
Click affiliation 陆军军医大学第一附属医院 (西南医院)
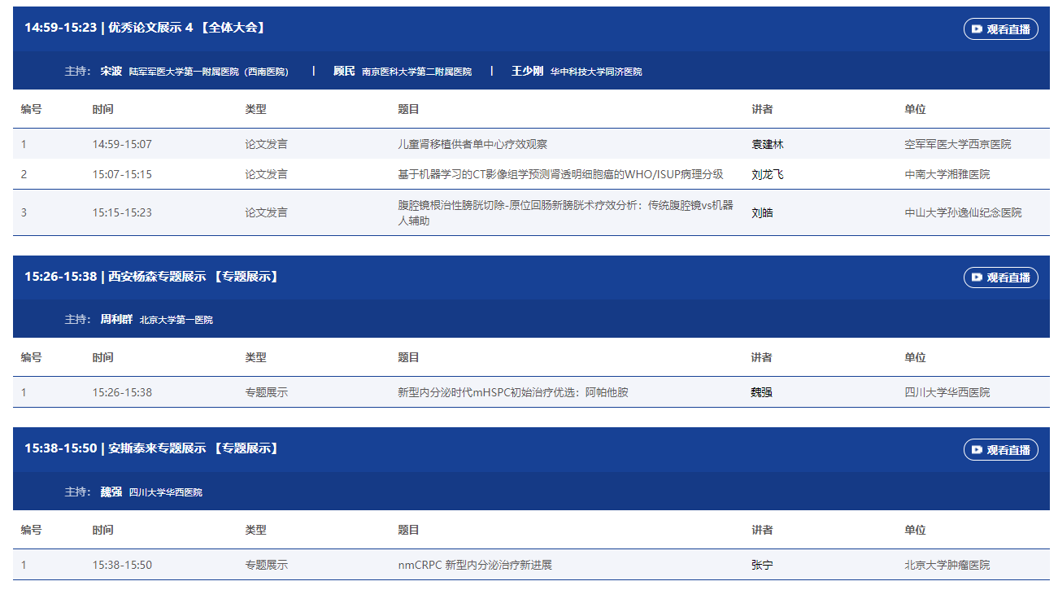(209, 72)
